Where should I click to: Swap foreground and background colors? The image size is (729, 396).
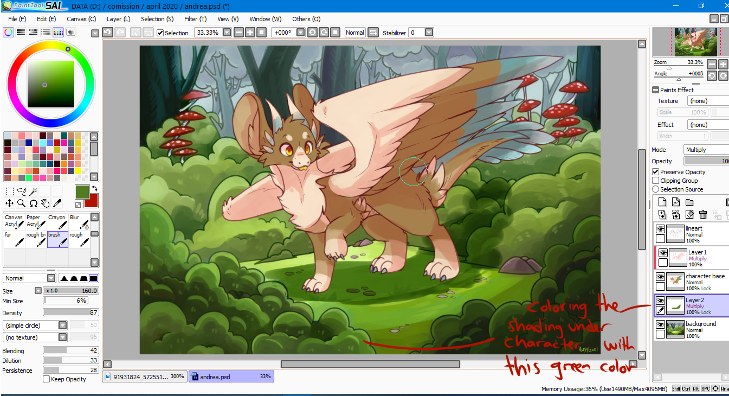click(x=94, y=189)
